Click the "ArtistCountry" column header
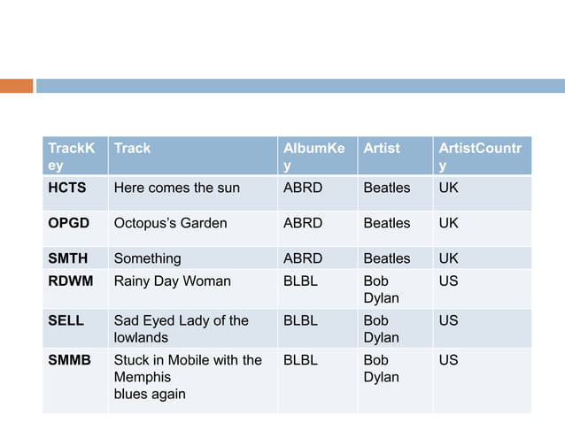The width and height of the screenshot is (565, 423). (x=479, y=157)
